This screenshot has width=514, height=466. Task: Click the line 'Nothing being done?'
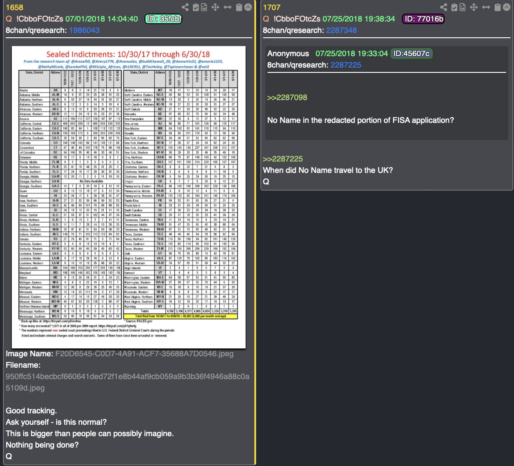click(42, 445)
